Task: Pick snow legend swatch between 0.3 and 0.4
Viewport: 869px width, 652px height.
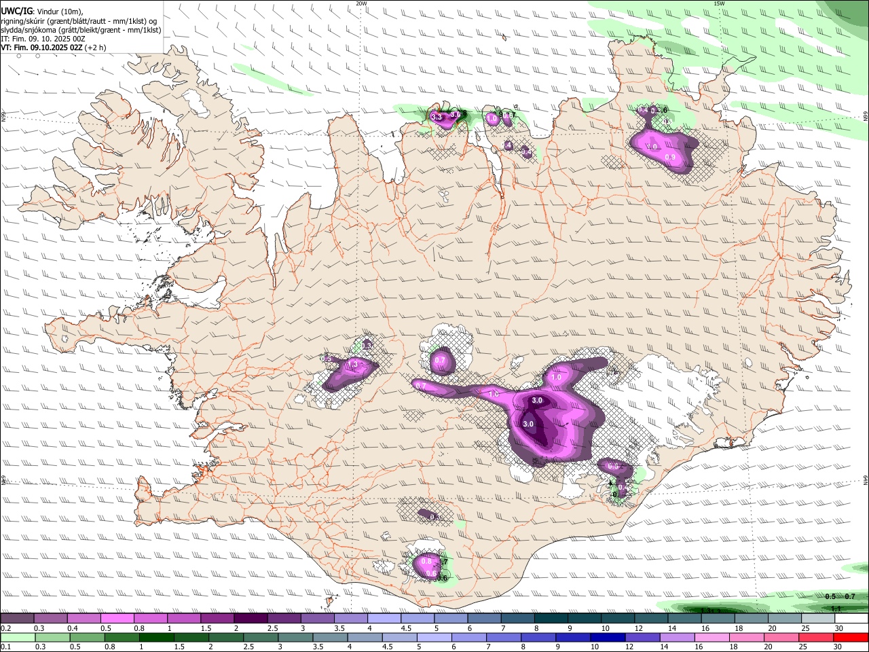Action: tap(51, 618)
